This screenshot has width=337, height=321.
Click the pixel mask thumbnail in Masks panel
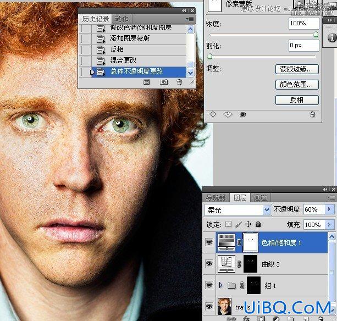point(214,5)
